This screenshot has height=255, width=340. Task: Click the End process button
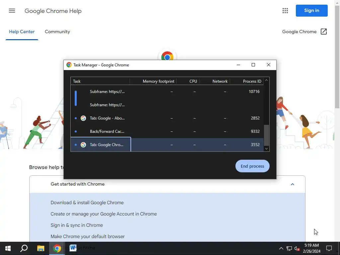point(252,166)
